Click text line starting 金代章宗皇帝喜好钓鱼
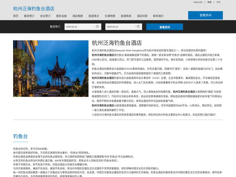The image size is (236, 177). [x=52, y=153]
